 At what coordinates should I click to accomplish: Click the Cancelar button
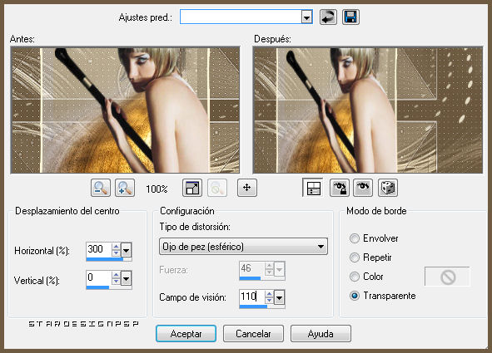pyautogui.click(x=253, y=334)
